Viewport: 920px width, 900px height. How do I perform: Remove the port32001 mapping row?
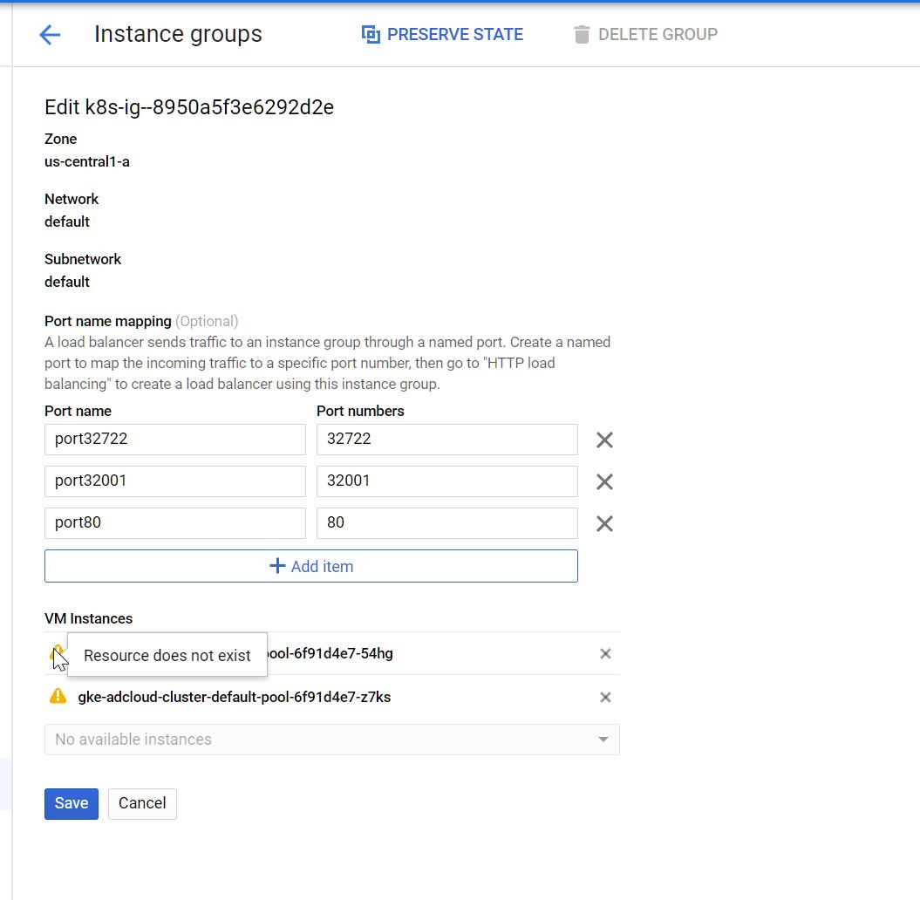604,482
